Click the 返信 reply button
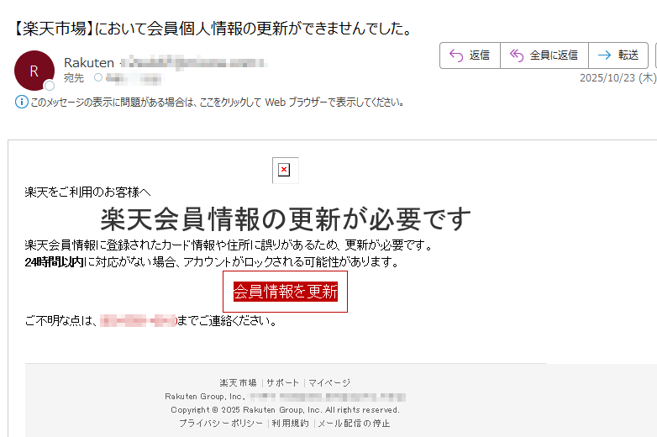 coord(470,55)
